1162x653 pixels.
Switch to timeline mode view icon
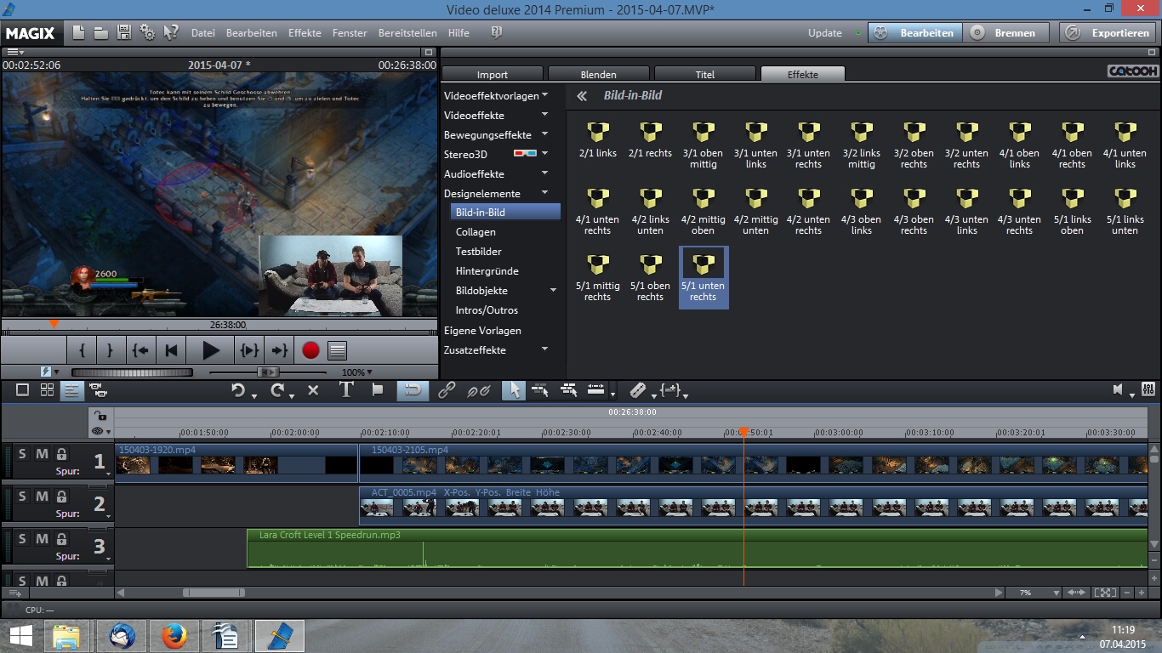pos(71,390)
